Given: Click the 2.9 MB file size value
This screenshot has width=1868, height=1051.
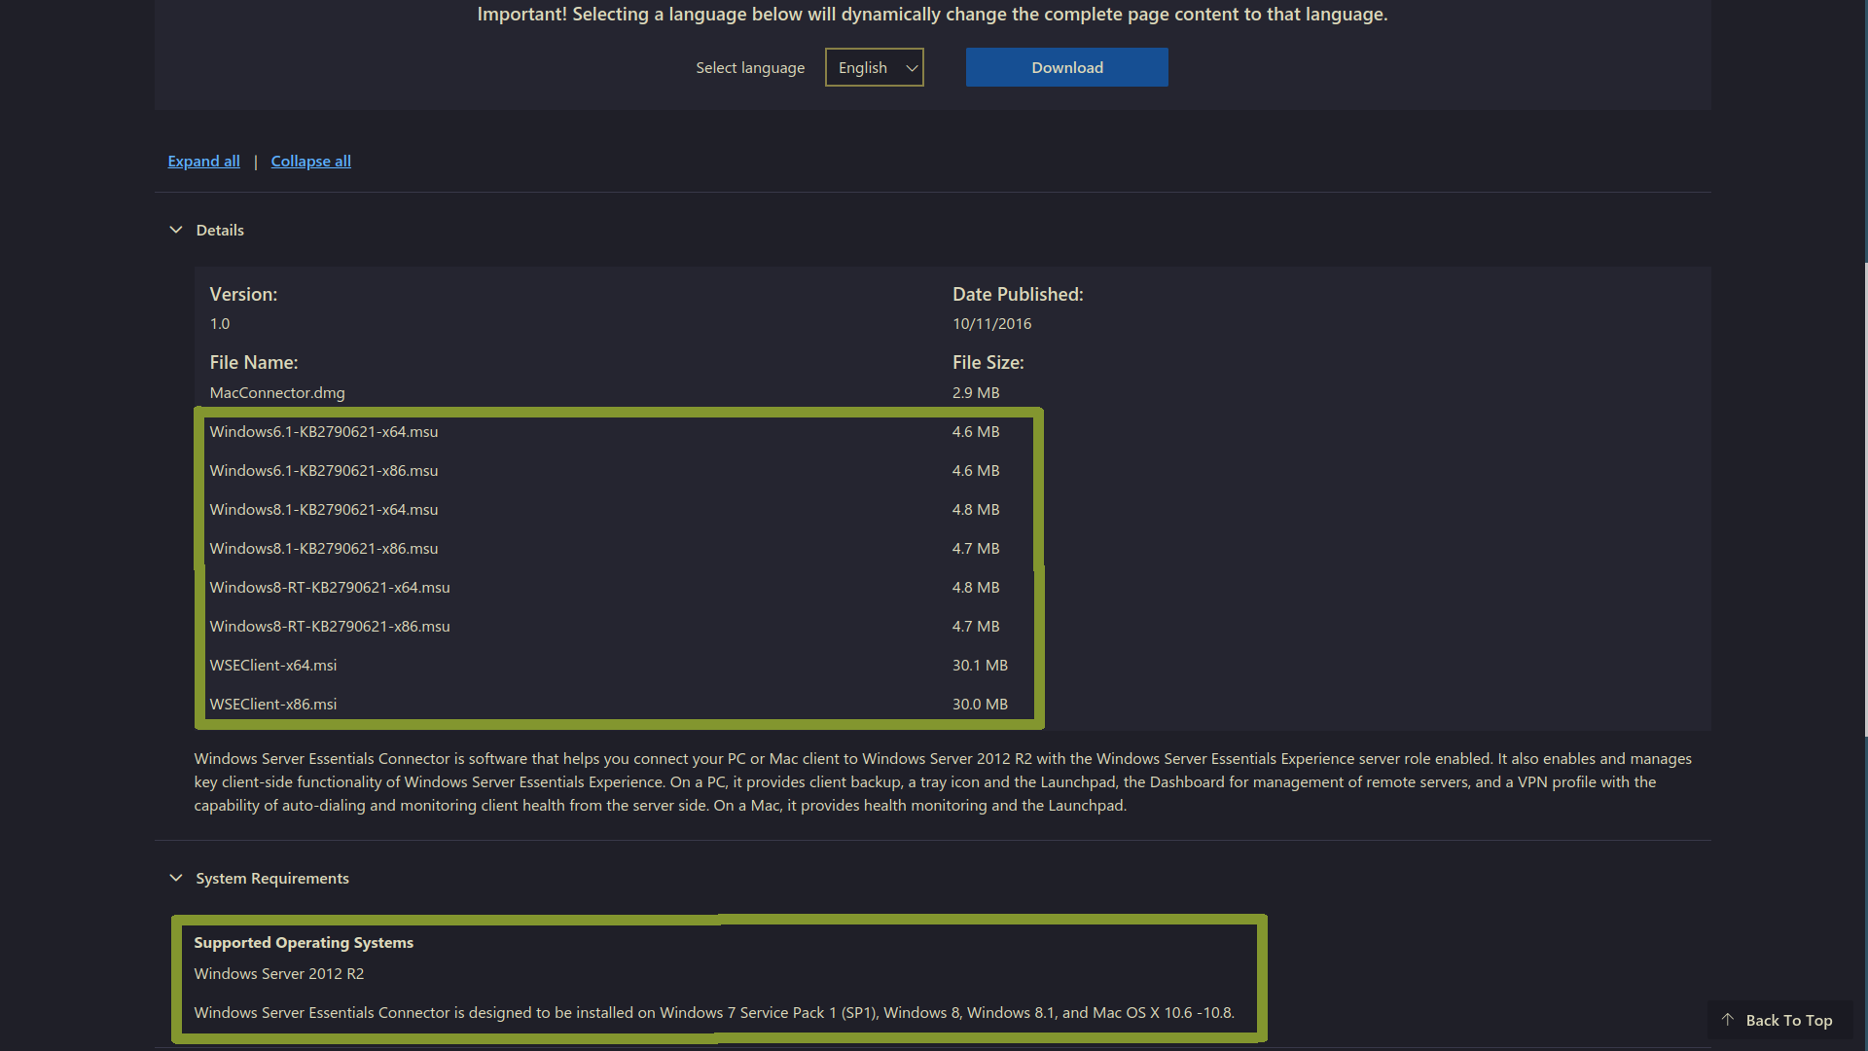Looking at the screenshot, I should 976,392.
